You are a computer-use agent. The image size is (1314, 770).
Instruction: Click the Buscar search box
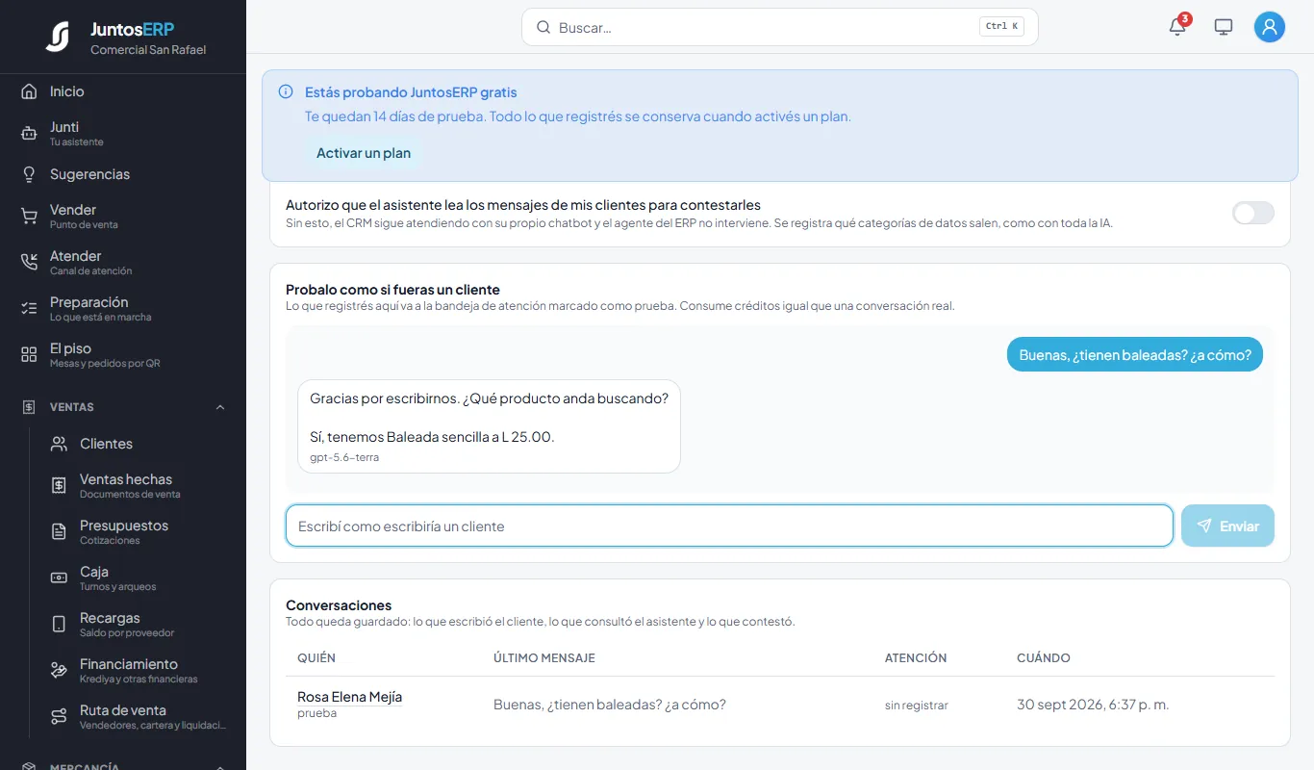pyautogui.click(x=779, y=27)
